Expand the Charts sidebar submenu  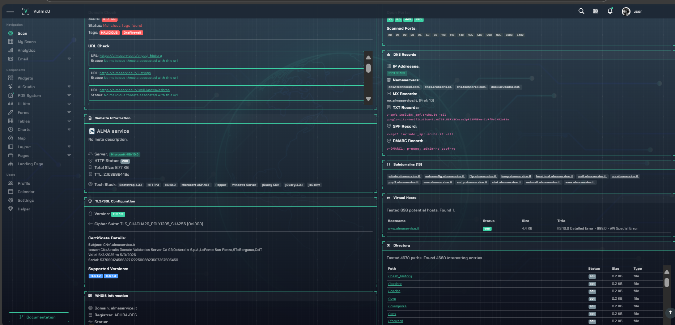pos(69,129)
